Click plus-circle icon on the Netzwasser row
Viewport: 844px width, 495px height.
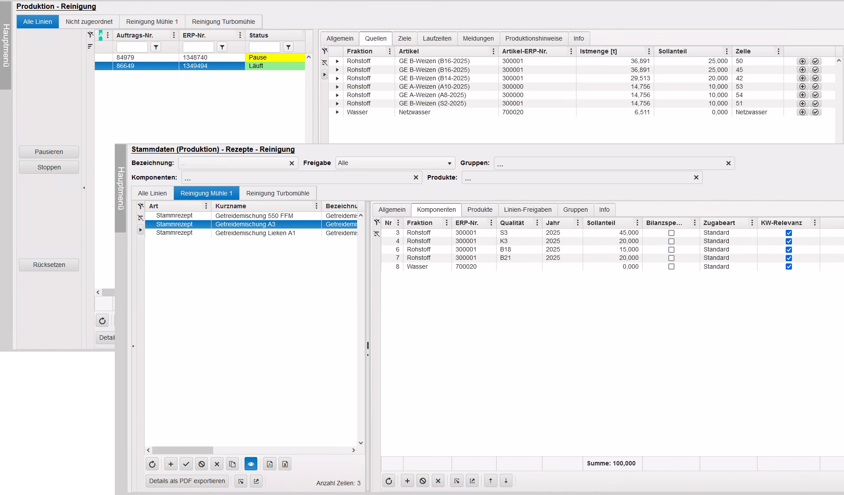click(x=803, y=112)
